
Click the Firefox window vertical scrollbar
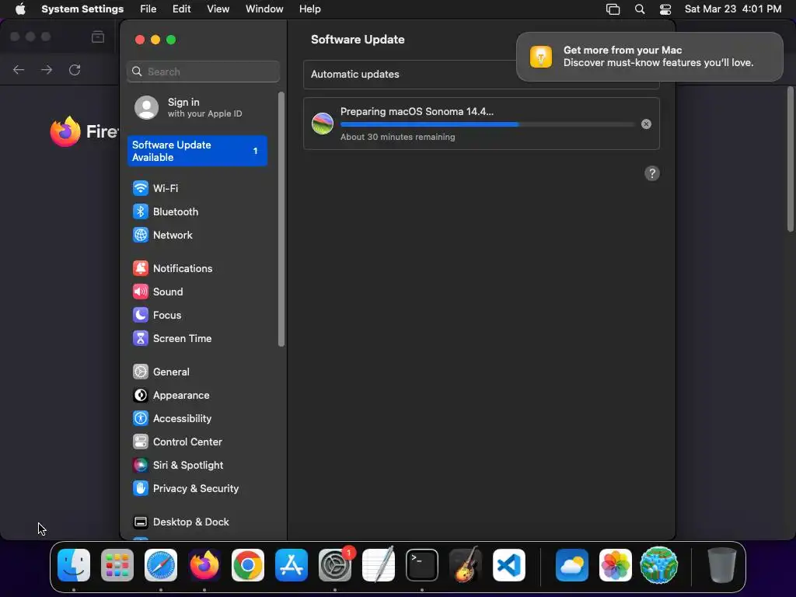[791, 159]
